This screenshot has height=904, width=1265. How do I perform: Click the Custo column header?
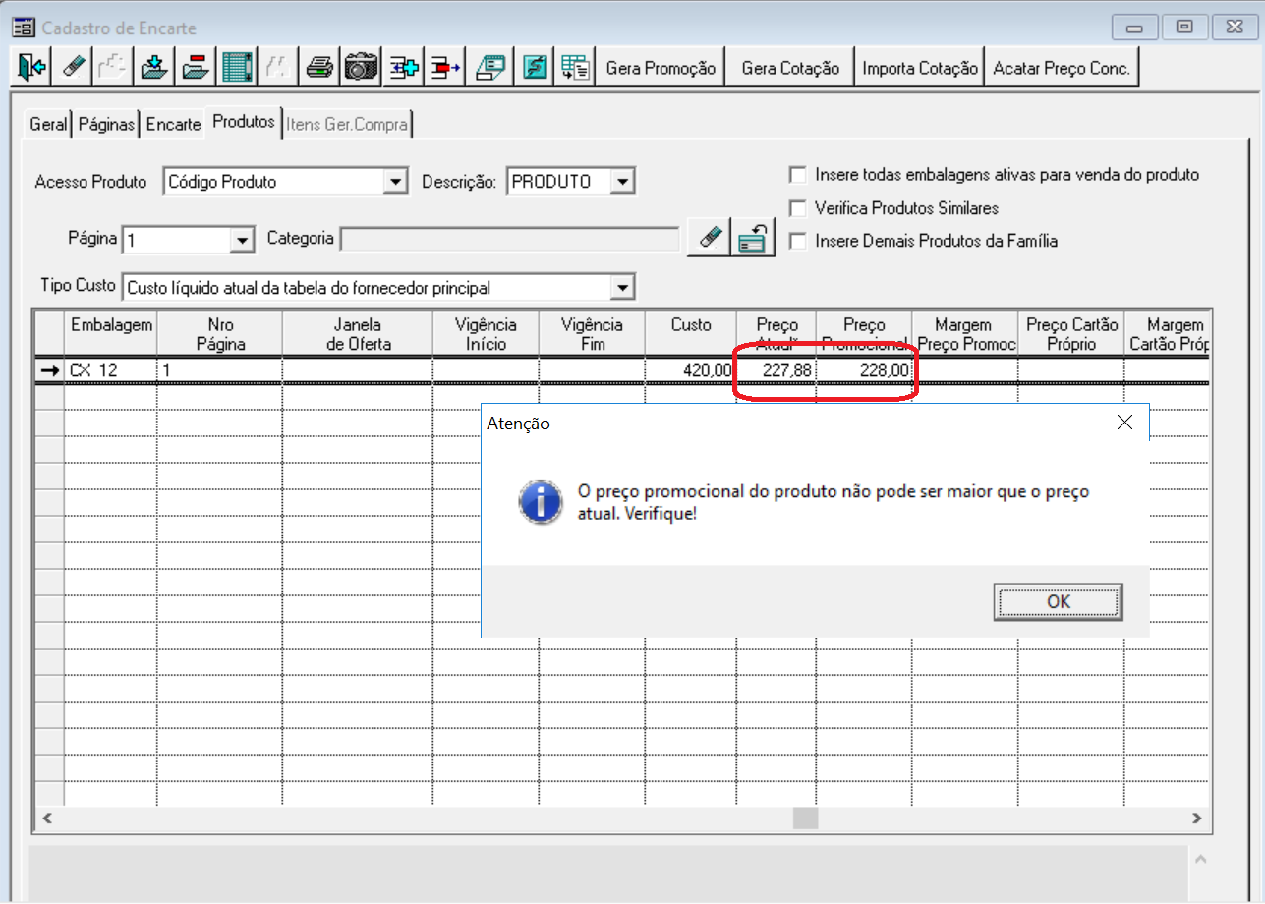point(691,334)
